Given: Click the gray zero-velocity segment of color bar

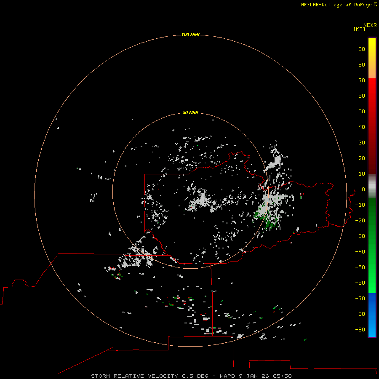Looking at the screenshot, I should click(x=372, y=187).
